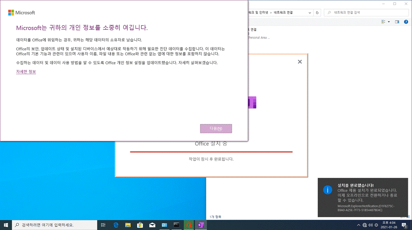Open Explorer help question mark icon

pyautogui.click(x=406, y=22)
